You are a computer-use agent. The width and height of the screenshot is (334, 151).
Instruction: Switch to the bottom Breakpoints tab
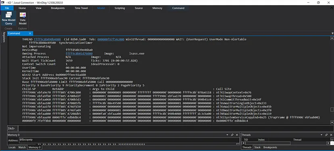[270, 147]
